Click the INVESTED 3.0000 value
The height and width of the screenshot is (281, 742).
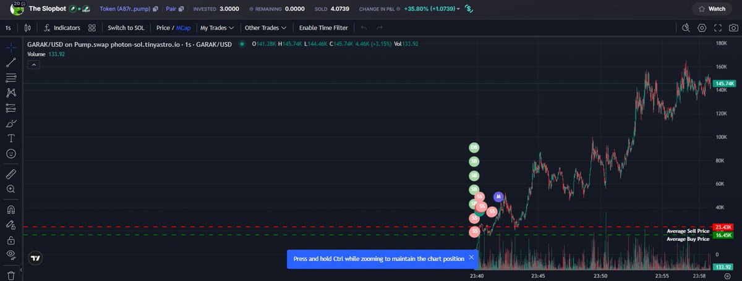click(x=229, y=9)
